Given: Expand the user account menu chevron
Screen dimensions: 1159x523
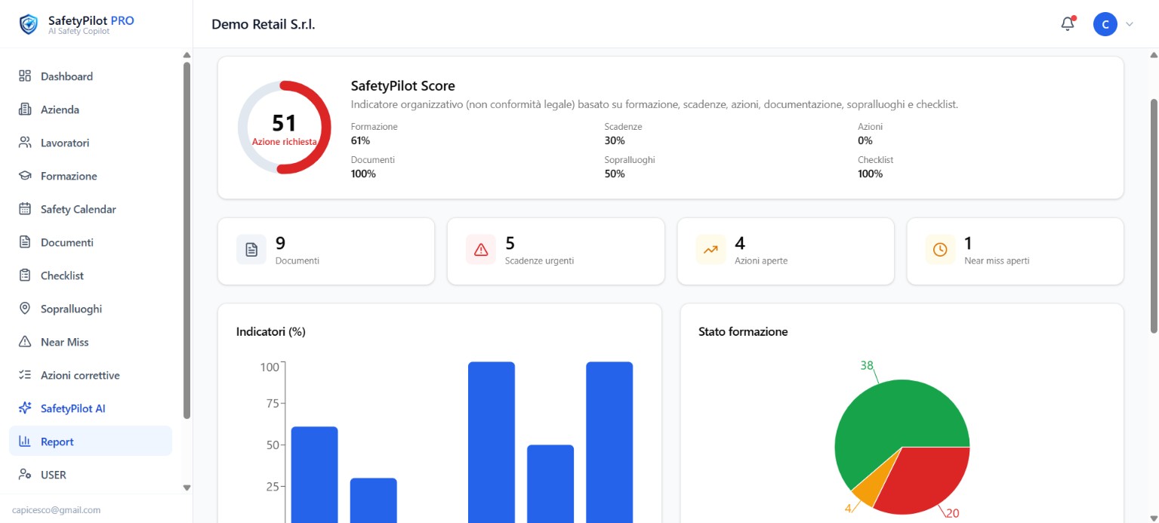Looking at the screenshot, I should (x=1130, y=24).
